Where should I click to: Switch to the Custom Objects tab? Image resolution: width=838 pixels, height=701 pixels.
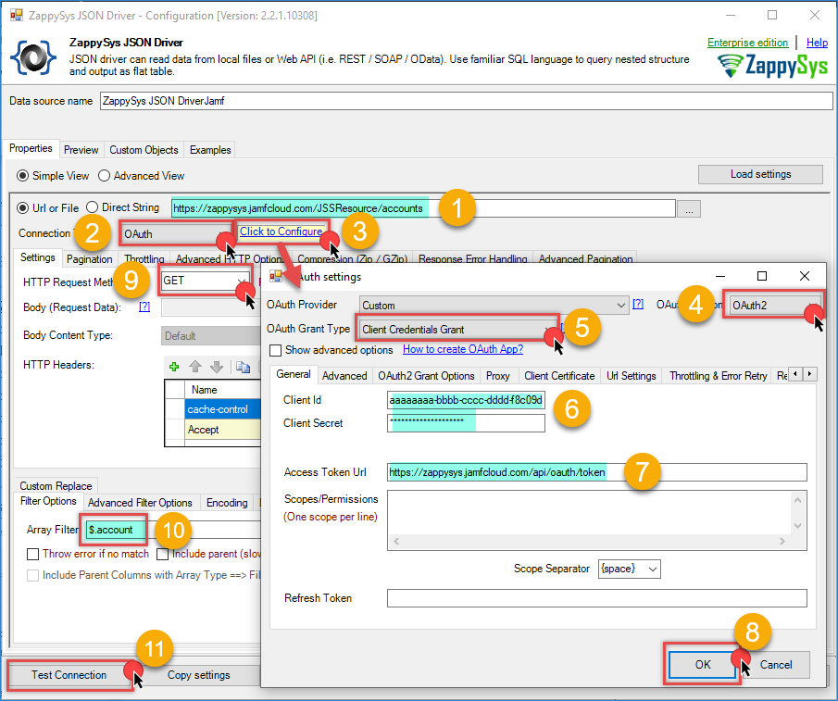tap(144, 150)
